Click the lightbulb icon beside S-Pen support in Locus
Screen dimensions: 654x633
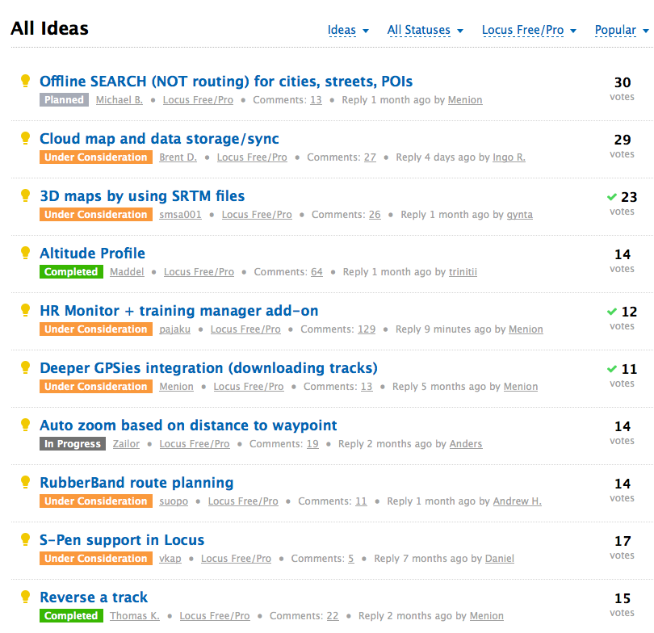(x=25, y=539)
